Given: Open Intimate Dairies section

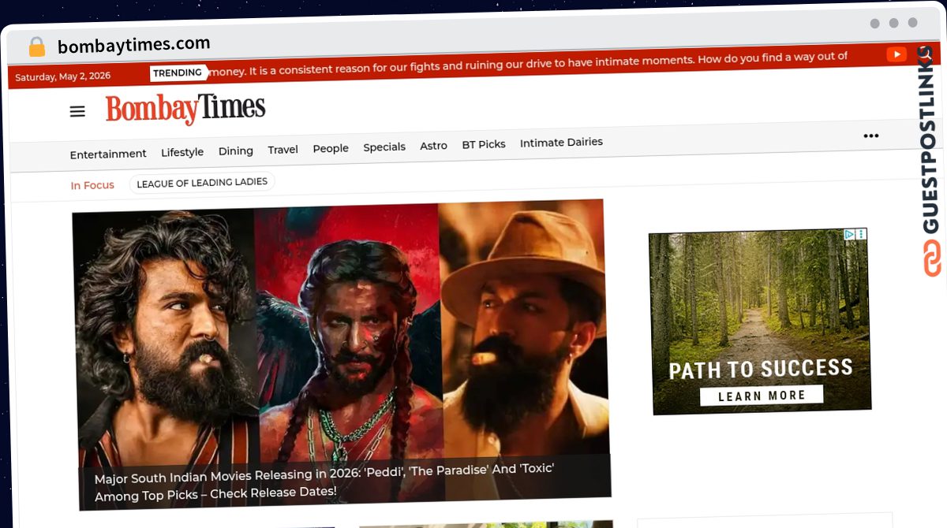Looking at the screenshot, I should (x=561, y=143).
